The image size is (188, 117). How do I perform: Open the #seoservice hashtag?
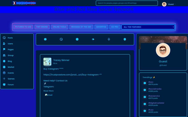[154, 96]
